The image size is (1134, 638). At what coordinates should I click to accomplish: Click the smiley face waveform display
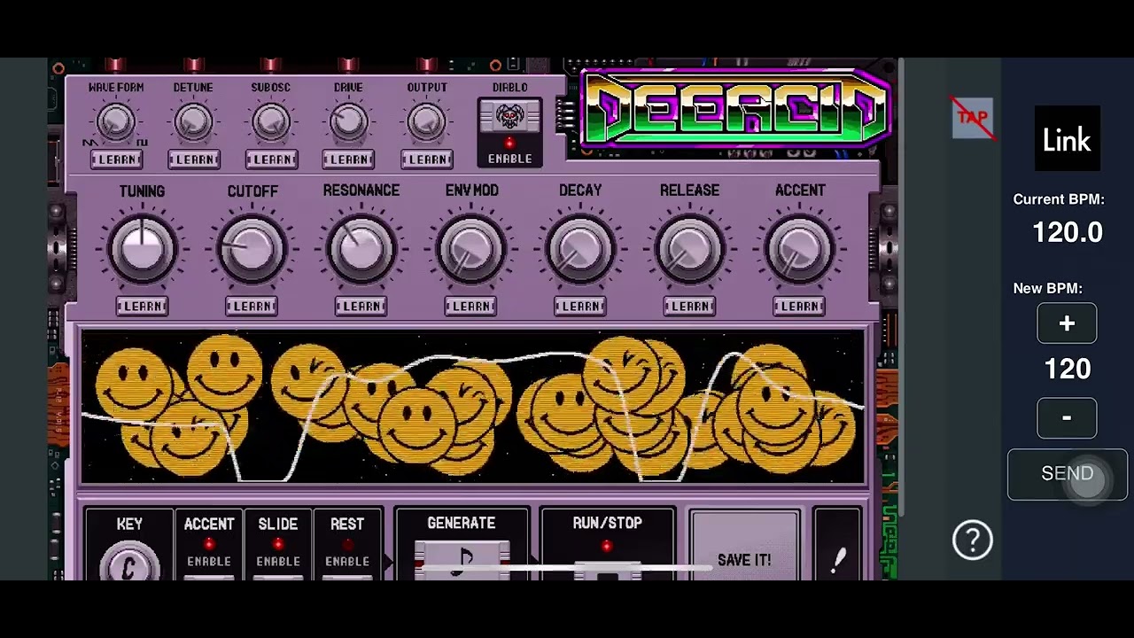coord(473,407)
